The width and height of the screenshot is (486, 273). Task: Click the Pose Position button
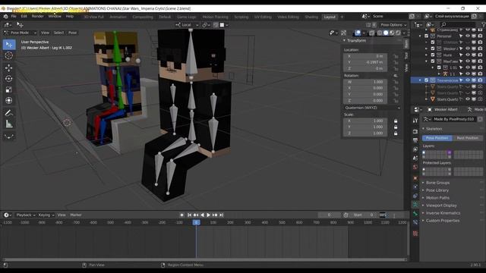(x=437, y=138)
